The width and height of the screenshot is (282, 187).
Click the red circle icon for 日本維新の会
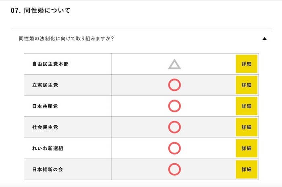point(174,169)
